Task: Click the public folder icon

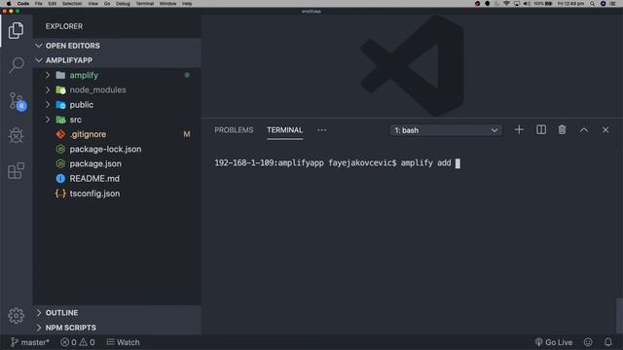Action: click(x=60, y=105)
